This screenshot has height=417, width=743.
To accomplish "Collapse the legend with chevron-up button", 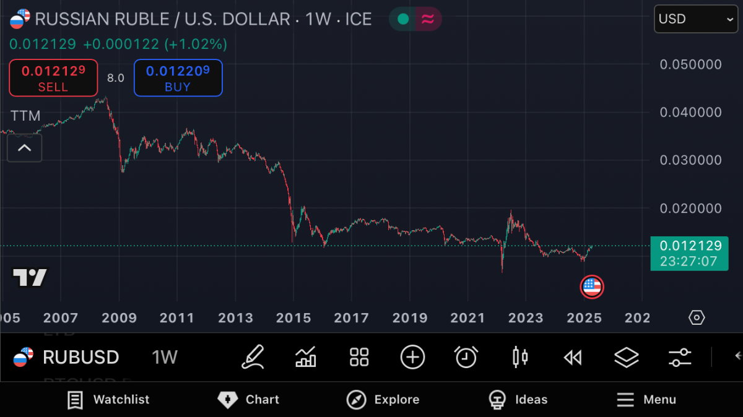I will (24, 148).
